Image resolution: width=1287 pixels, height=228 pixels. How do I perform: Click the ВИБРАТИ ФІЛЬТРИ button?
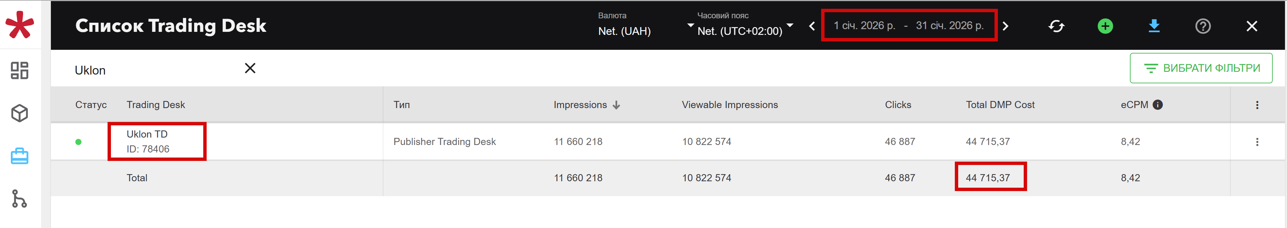click(x=1200, y=68)
